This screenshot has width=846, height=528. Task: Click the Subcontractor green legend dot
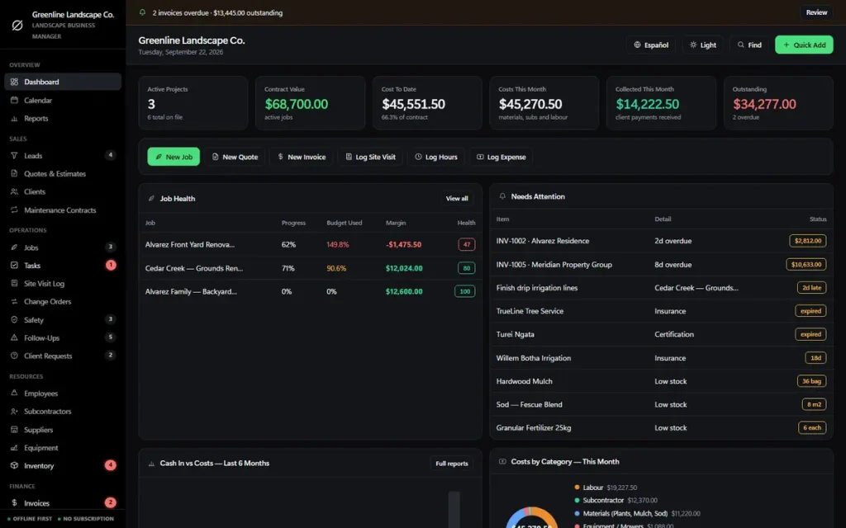click(x=577, y=500)
